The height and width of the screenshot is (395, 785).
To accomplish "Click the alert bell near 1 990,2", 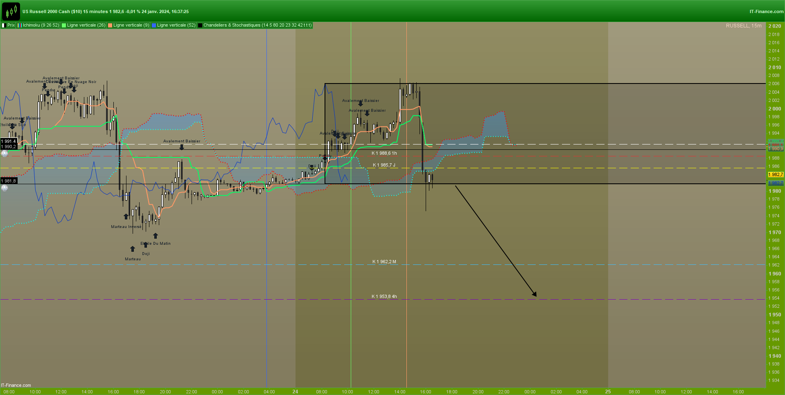I will (x=5, y=153).
